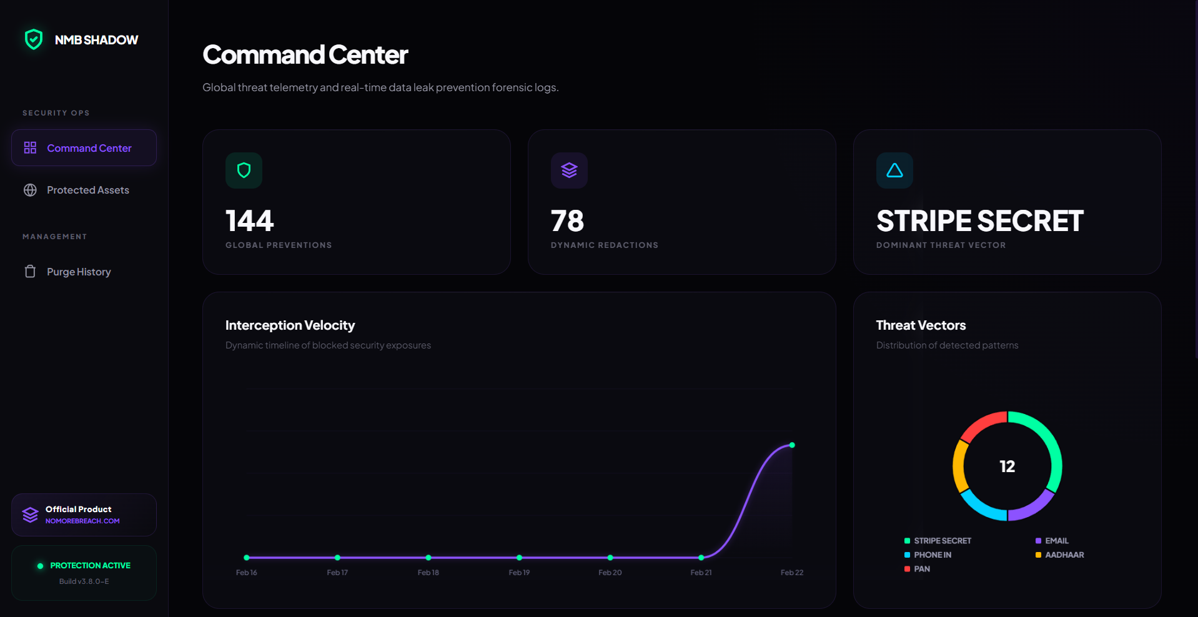Click the Protected Assets globe icon

tap(30, 190)
